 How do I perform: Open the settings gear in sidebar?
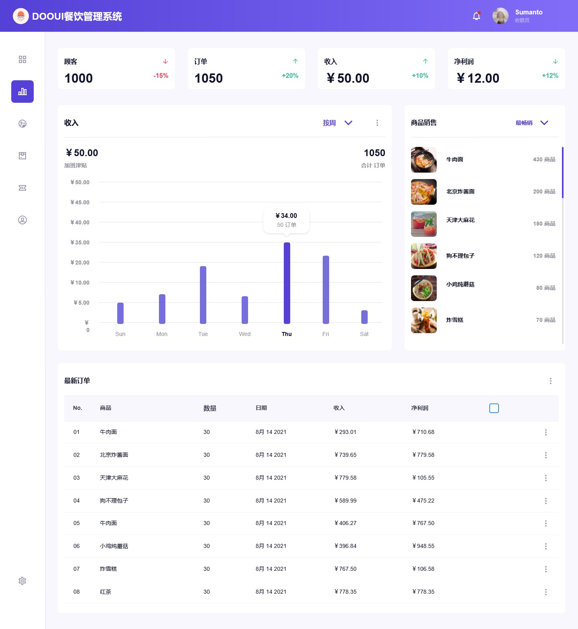pos(22,581)
